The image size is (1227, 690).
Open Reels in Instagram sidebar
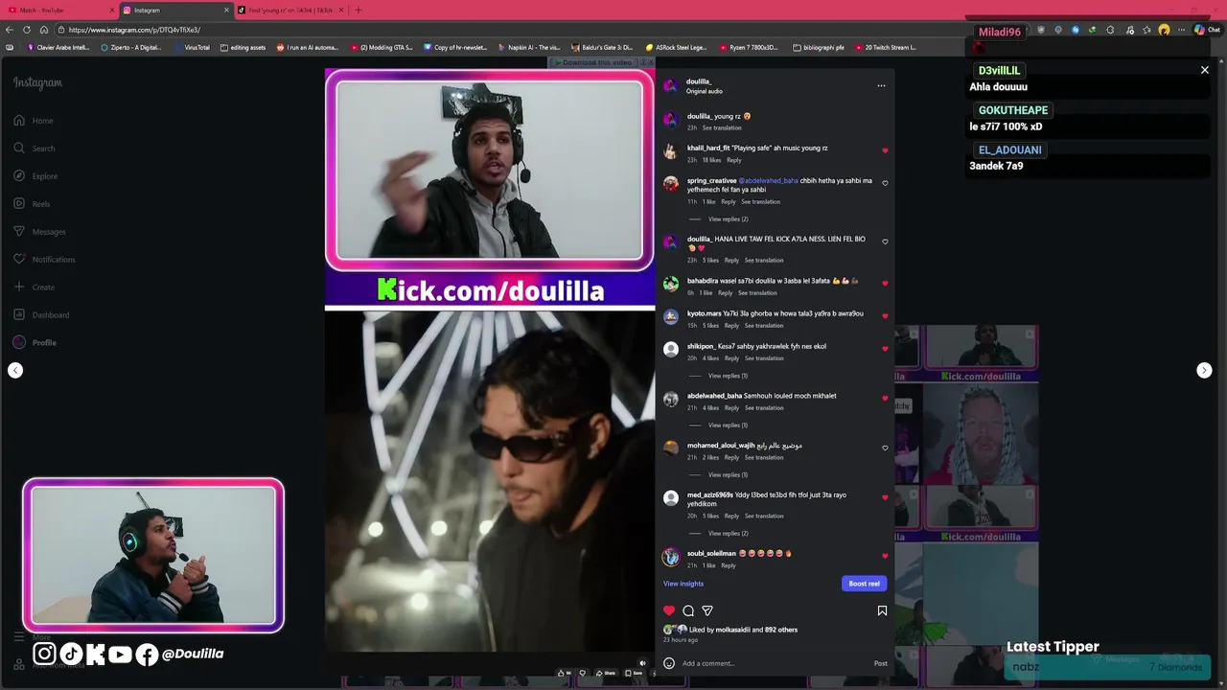[x=32, y=204]
